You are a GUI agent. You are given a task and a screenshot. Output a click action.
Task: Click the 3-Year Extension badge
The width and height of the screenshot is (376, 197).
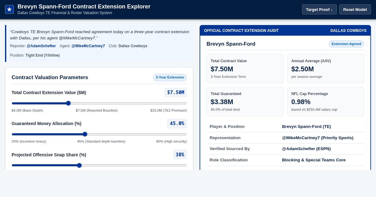click(x=170, y=78)
